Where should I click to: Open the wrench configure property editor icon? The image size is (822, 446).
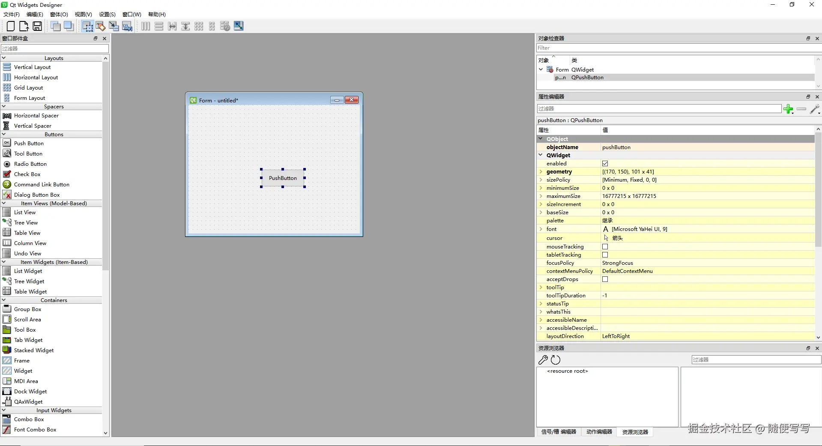(815, 109)
